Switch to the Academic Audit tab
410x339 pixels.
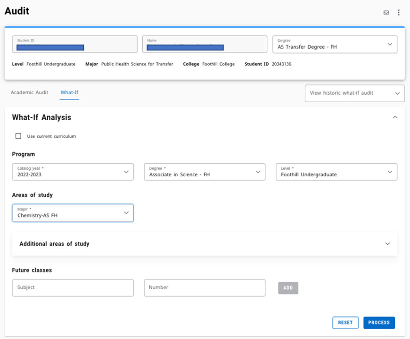tap(29, 92)
